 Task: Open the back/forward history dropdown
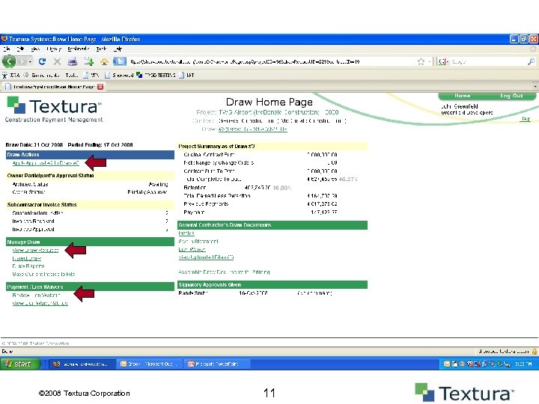click(x=30, y=62)
